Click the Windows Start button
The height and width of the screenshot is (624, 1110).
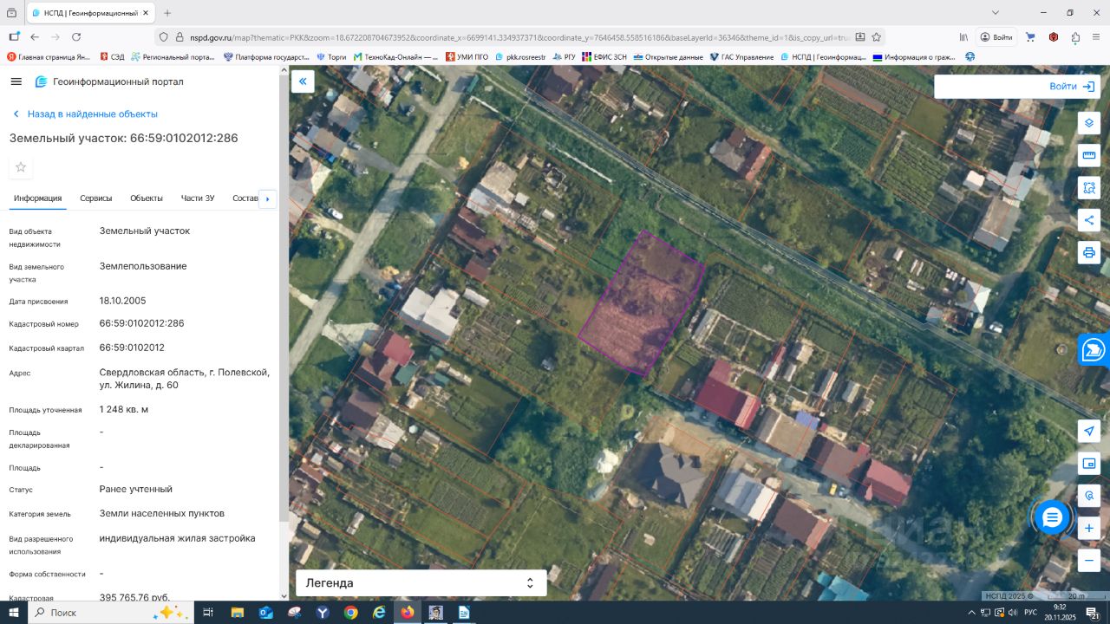point(14,613)
